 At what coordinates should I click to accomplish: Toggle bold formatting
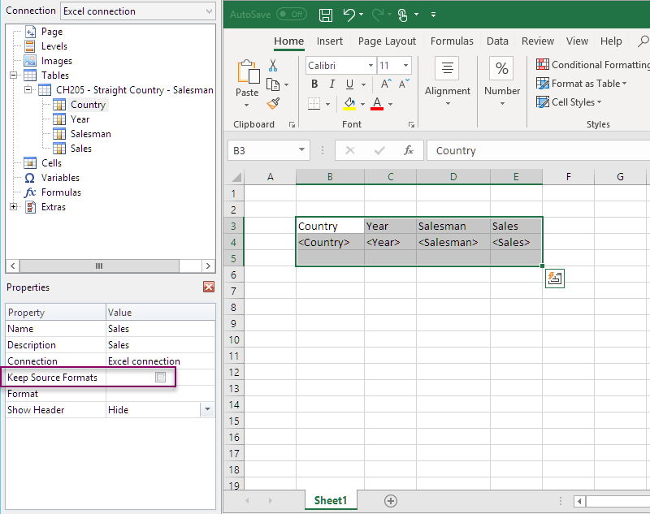point(314,84)
